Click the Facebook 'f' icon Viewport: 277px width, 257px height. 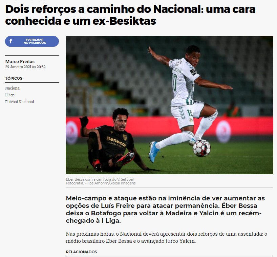click(10, 41)
